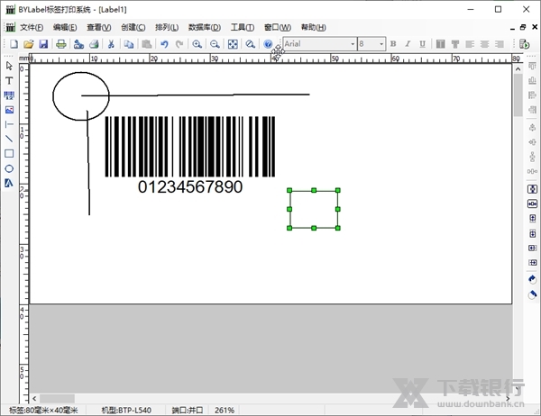
Task: Click the Save disk icon
Action: tap(42, 43)
